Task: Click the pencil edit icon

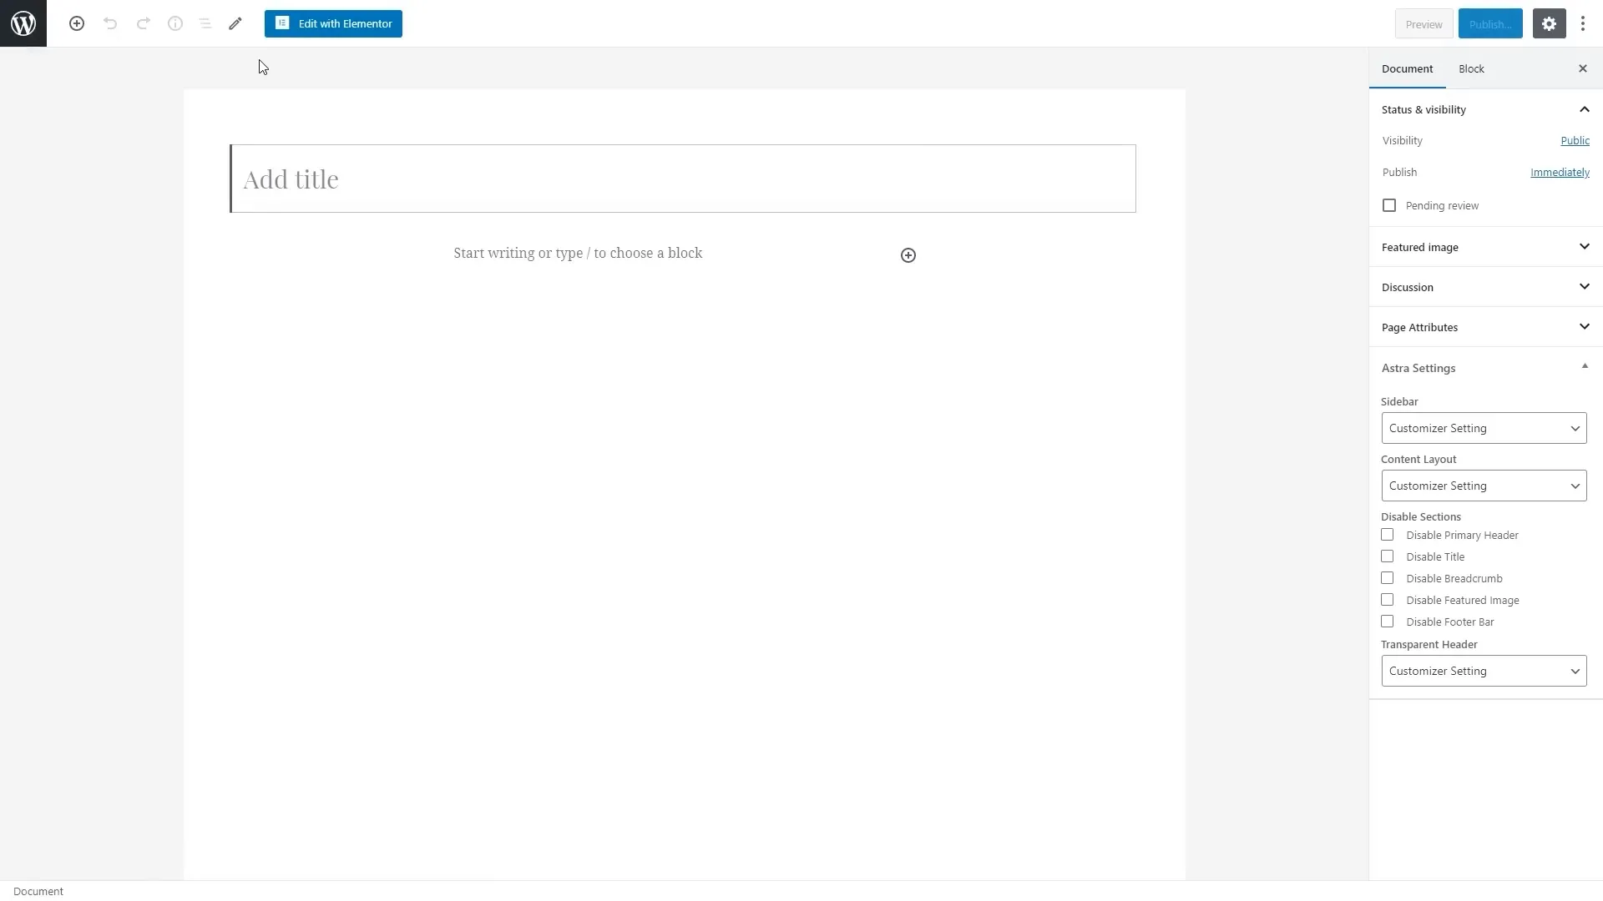Action: click(x=235, y=23)
